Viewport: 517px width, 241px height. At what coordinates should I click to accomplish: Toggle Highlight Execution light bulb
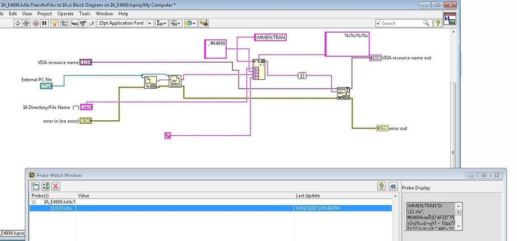point(55,23)
